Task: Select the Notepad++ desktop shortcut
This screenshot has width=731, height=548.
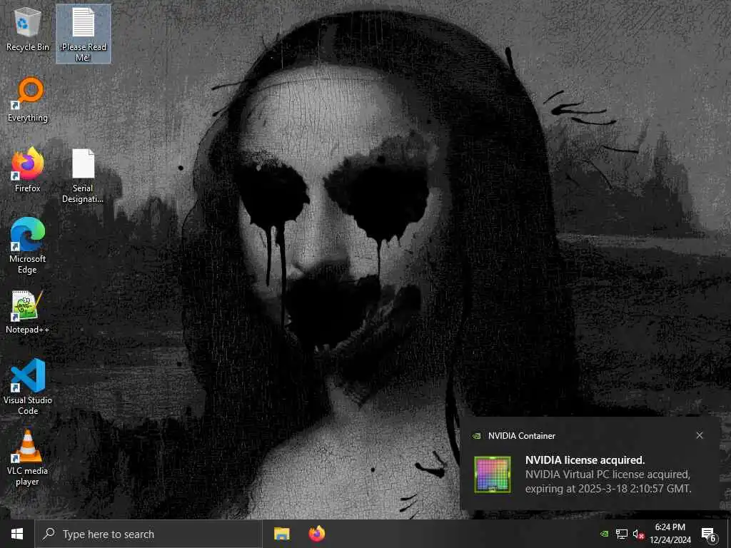Action: tap(28, 312)
